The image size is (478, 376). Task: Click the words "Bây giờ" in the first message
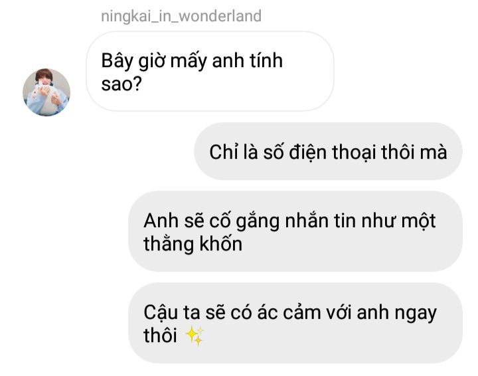tap(133, 61)
